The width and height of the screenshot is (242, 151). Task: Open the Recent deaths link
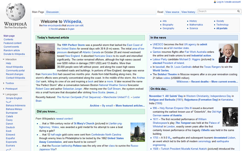(x=200, y=82)
